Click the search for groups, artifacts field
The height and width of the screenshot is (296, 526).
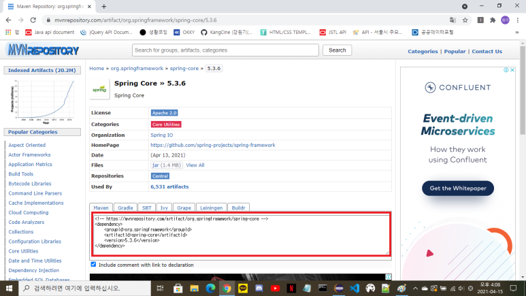click(x=225, y=50)
